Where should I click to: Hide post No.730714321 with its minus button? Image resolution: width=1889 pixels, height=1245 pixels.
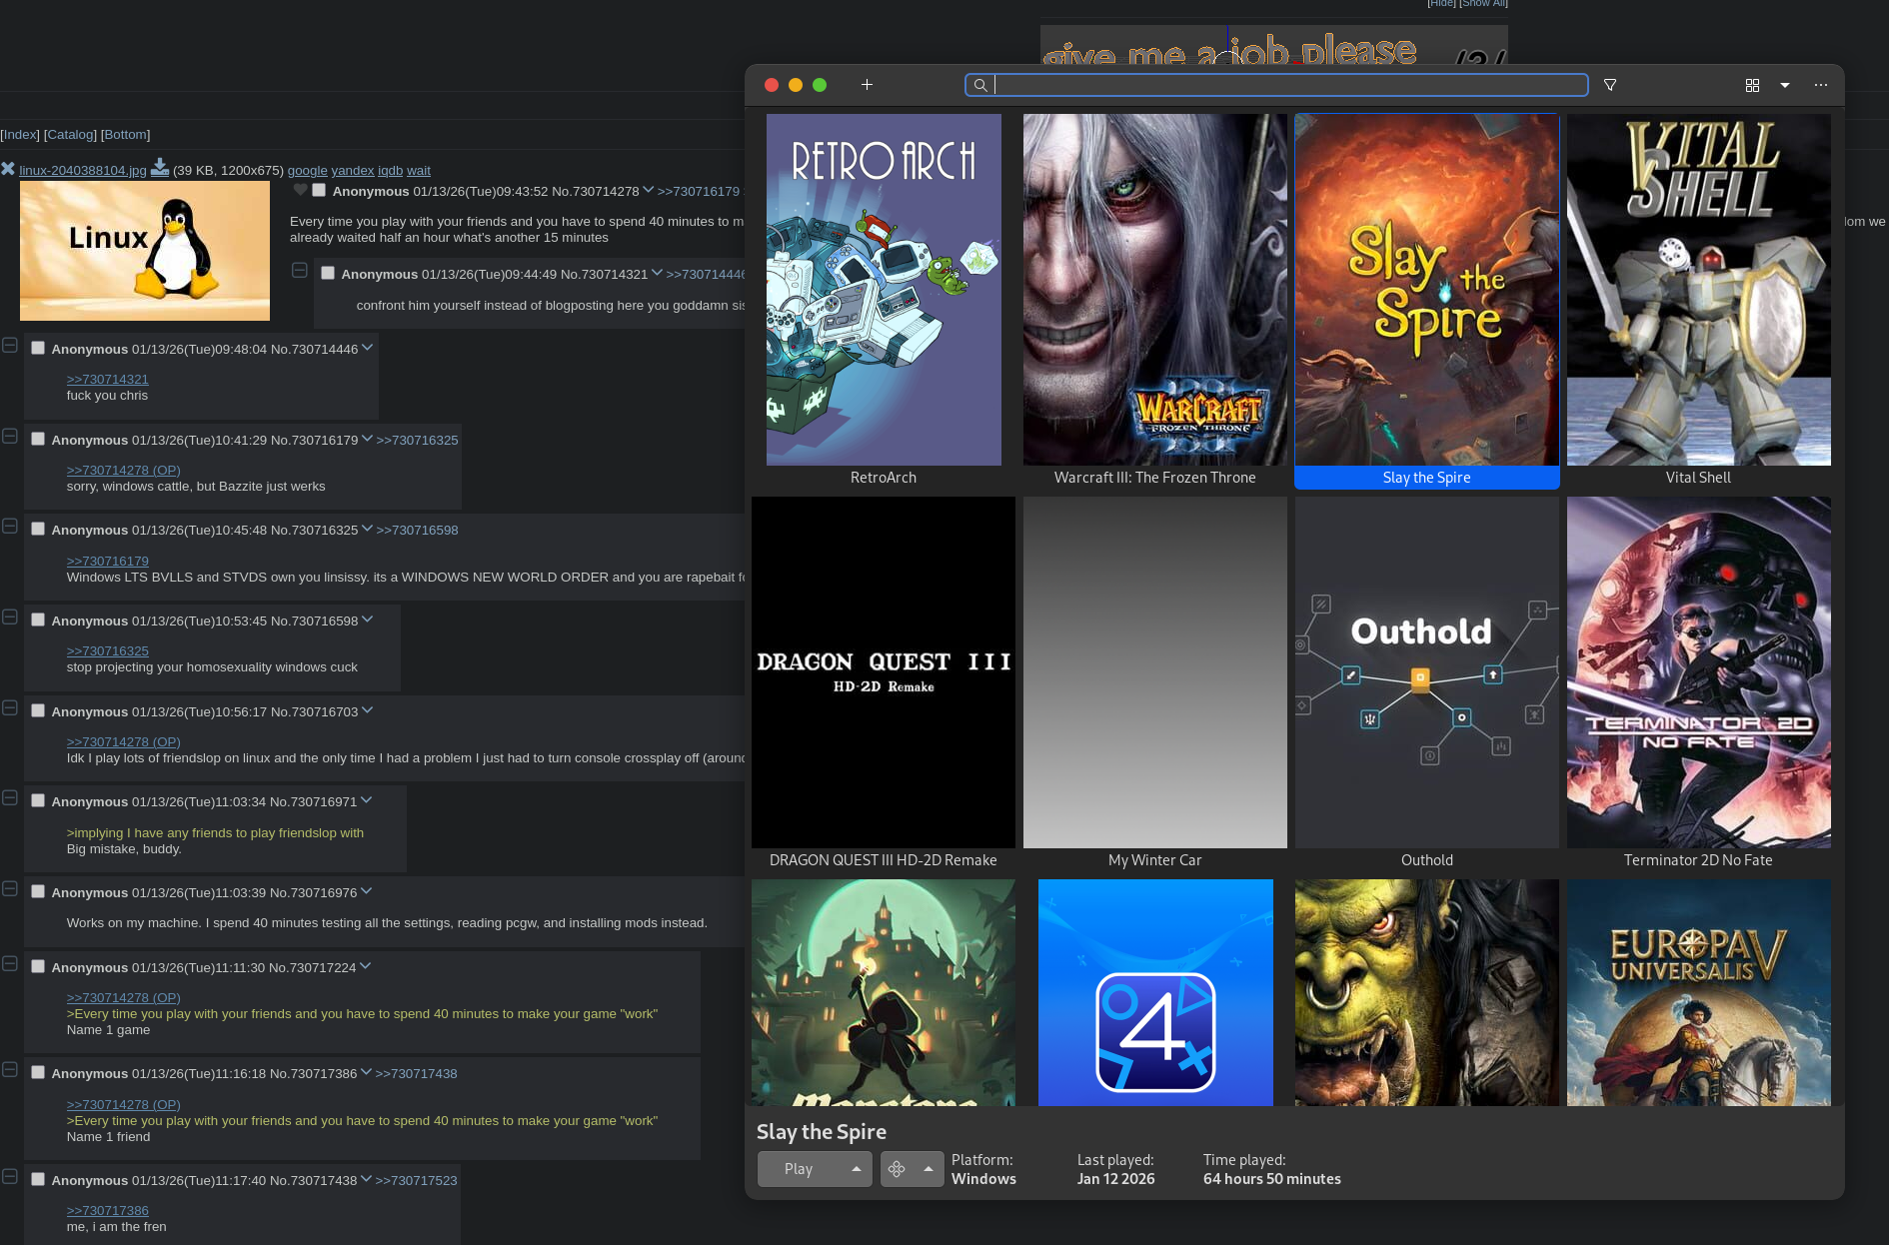click(x=299, y=270)
